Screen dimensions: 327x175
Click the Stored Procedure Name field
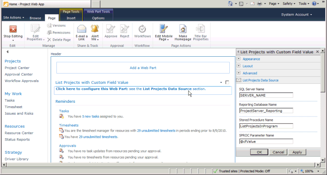pos(266,126)
